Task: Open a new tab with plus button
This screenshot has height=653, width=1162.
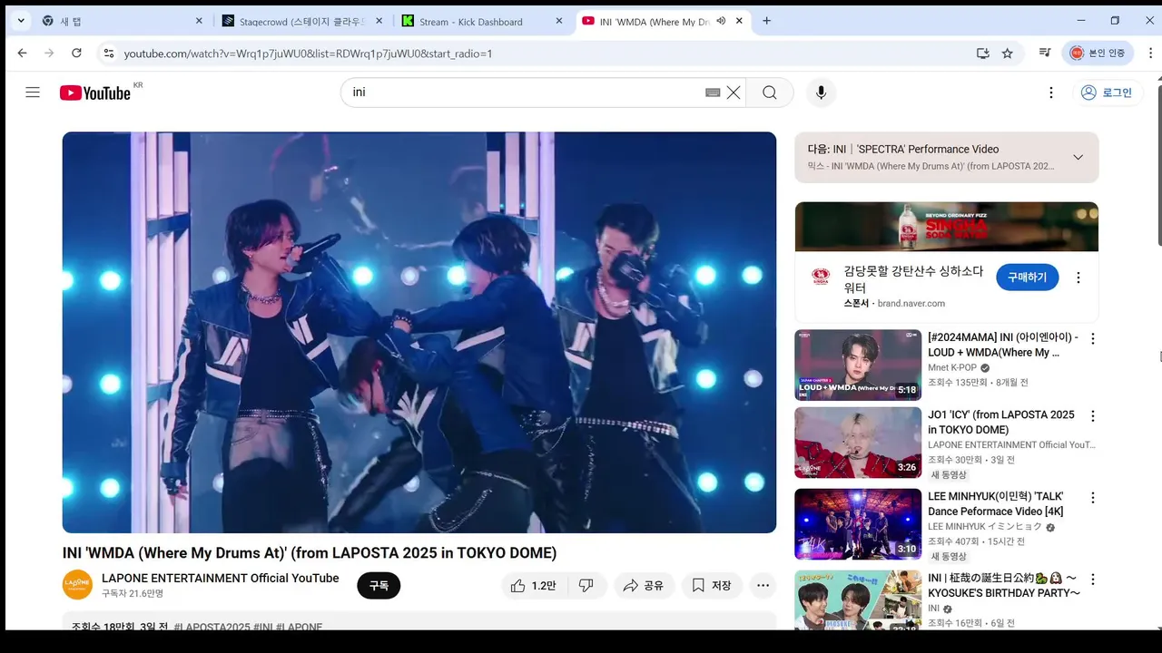Action: (766, 21)
